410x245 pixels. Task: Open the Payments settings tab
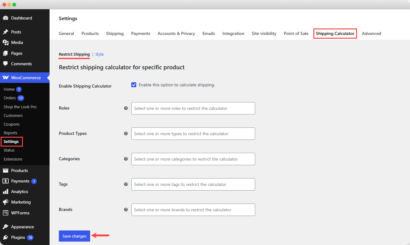[x=141, y=33]
